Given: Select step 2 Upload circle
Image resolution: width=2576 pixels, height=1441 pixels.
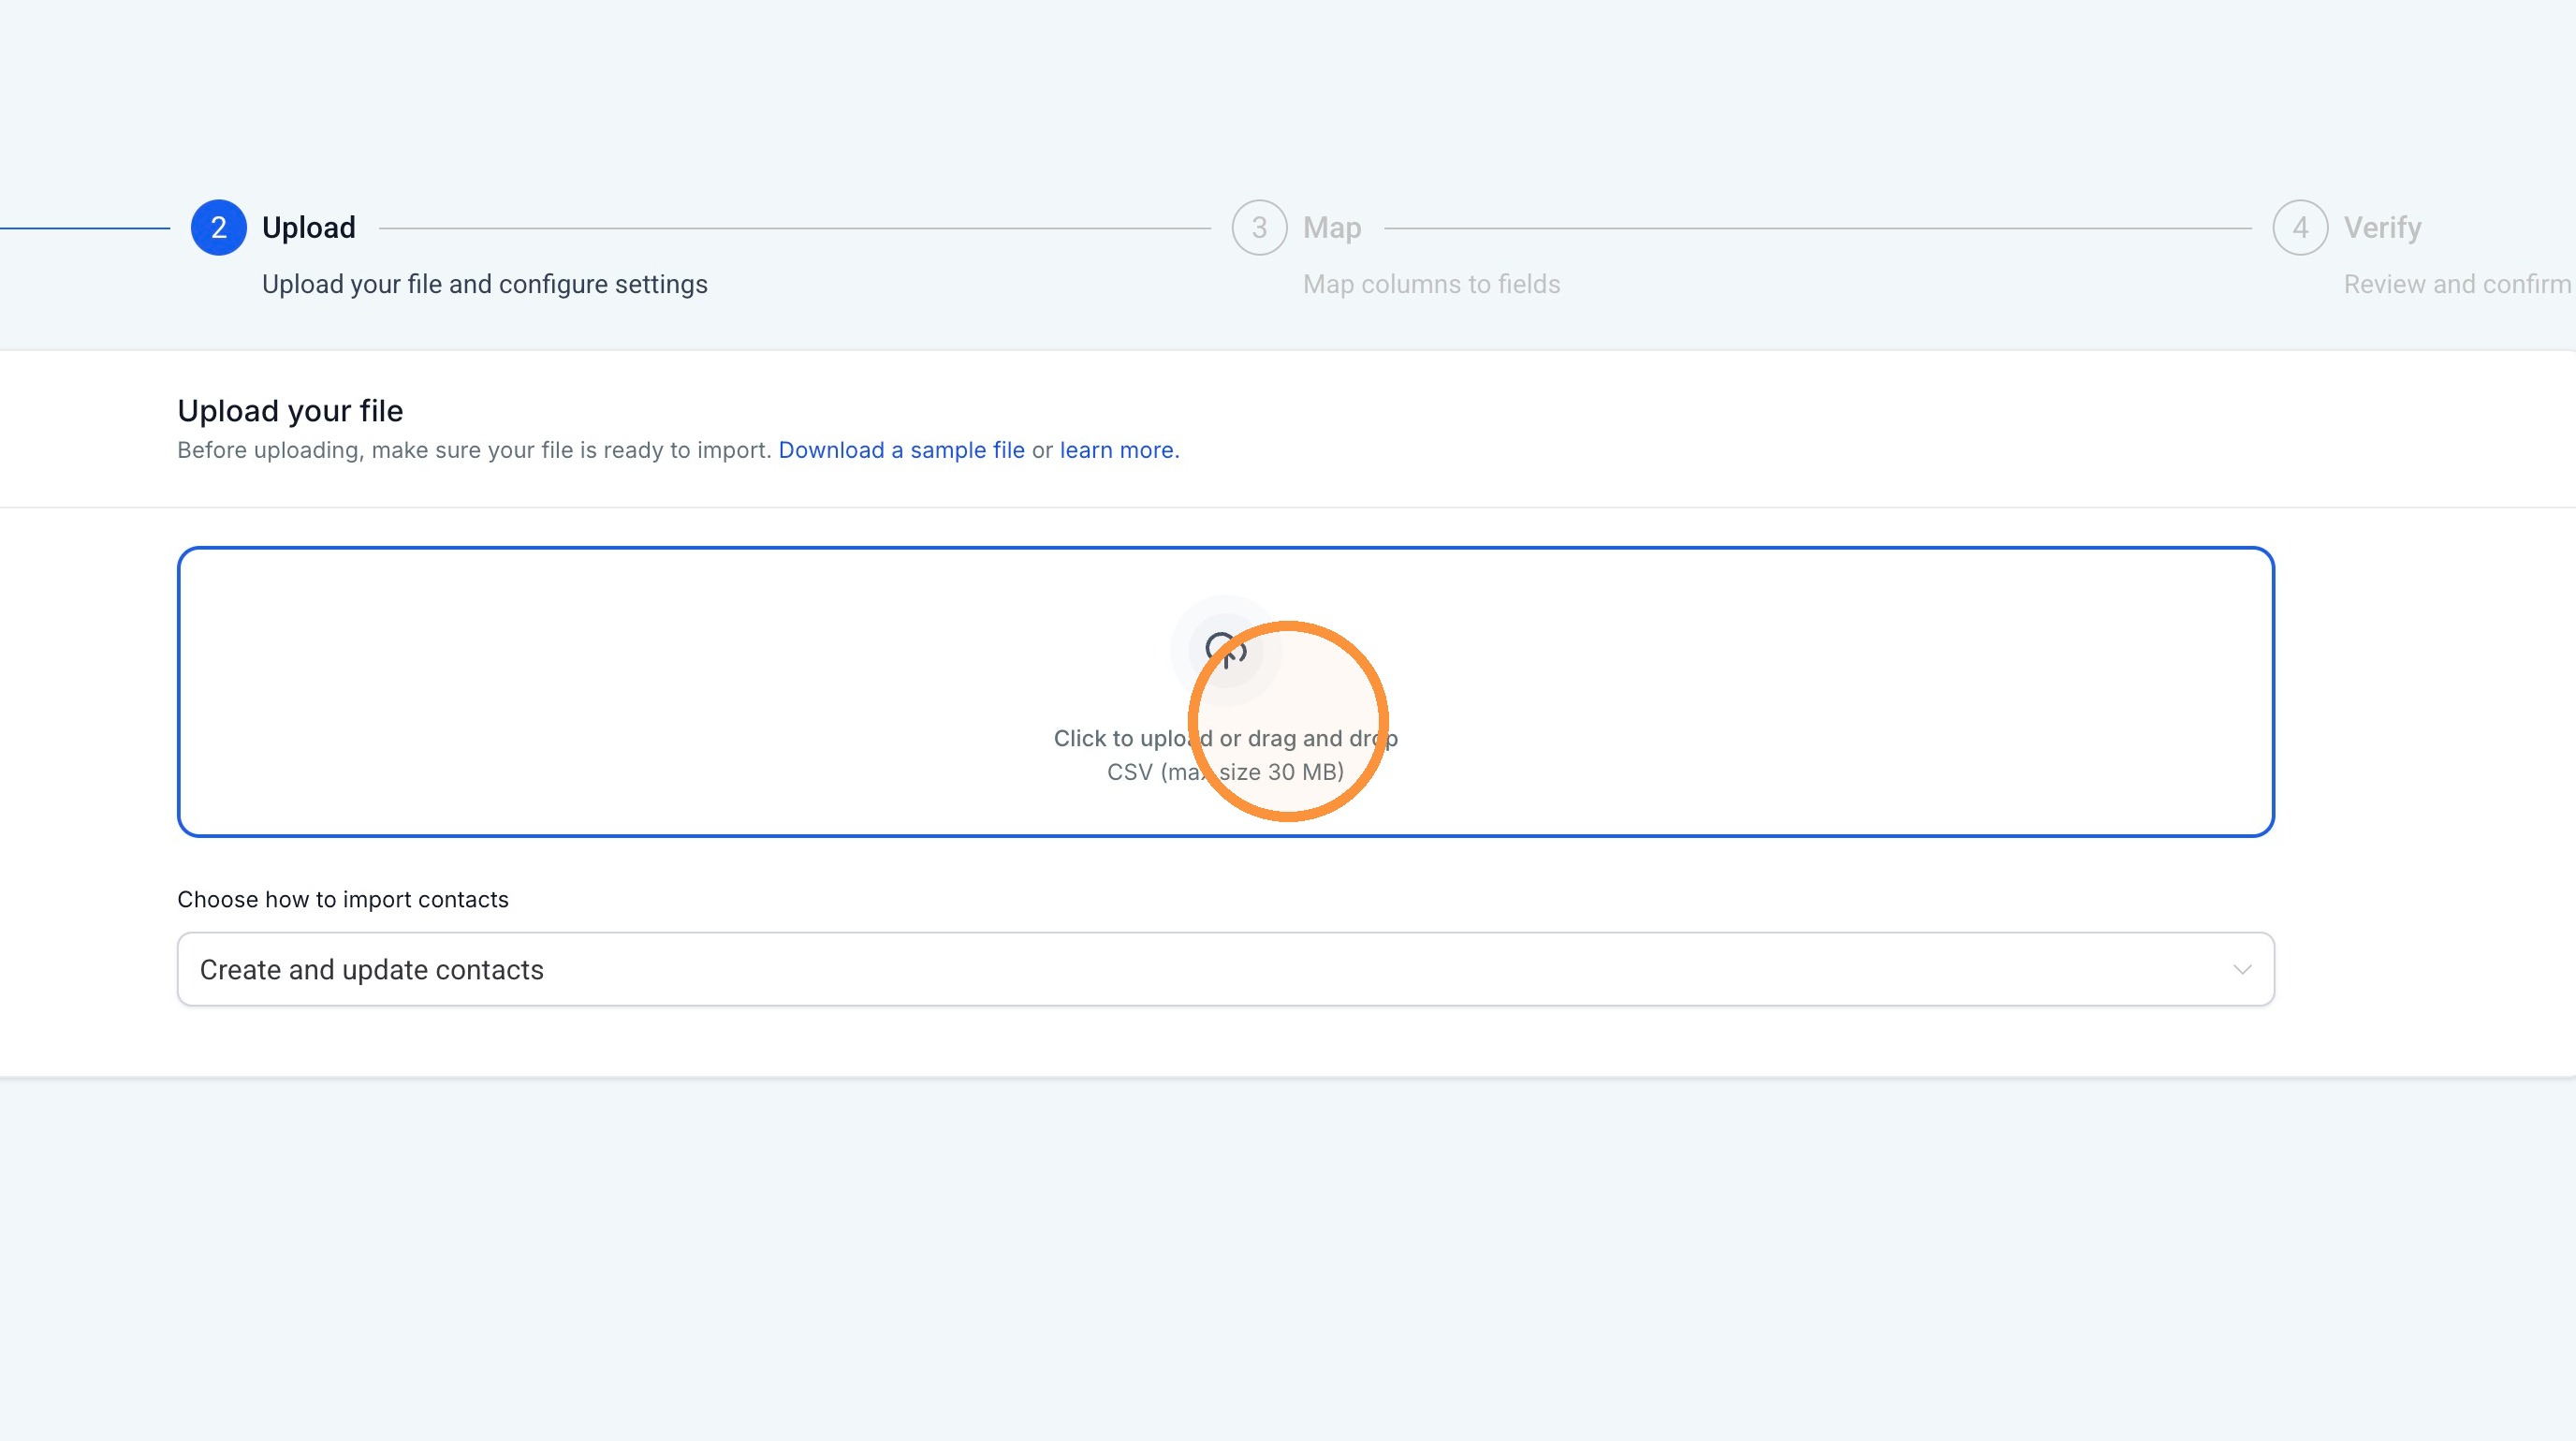Looking at the screenshot, I should 218,227.
